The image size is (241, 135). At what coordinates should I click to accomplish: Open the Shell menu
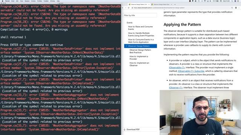click(x=13, y=1)
